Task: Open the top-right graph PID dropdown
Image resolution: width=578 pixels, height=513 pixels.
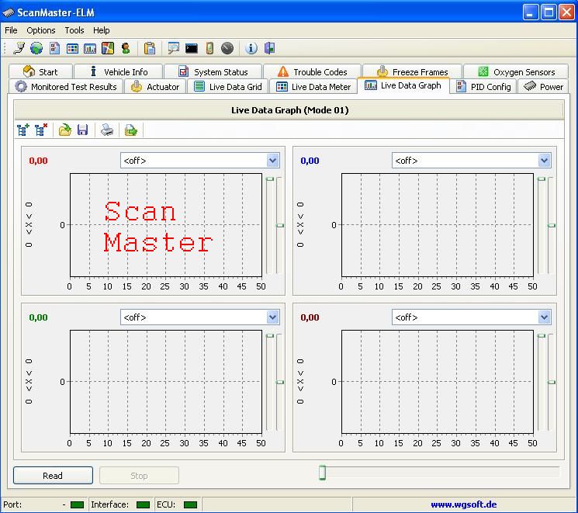Action: 544,161
